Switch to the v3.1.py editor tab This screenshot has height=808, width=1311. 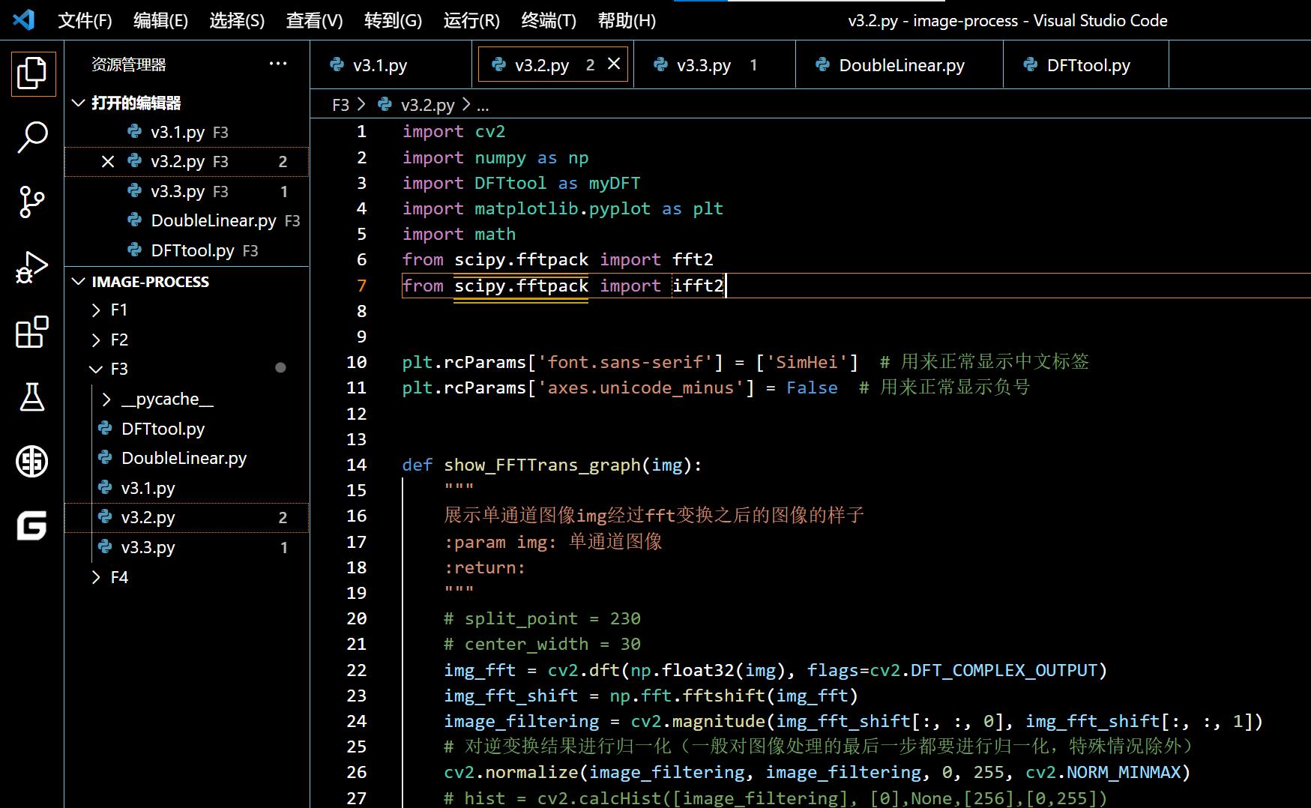[391, 65]
